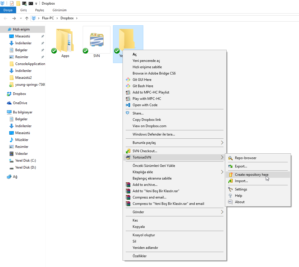
Task: Click the Play with MPC-HC icon
Action: click(128, 99)
